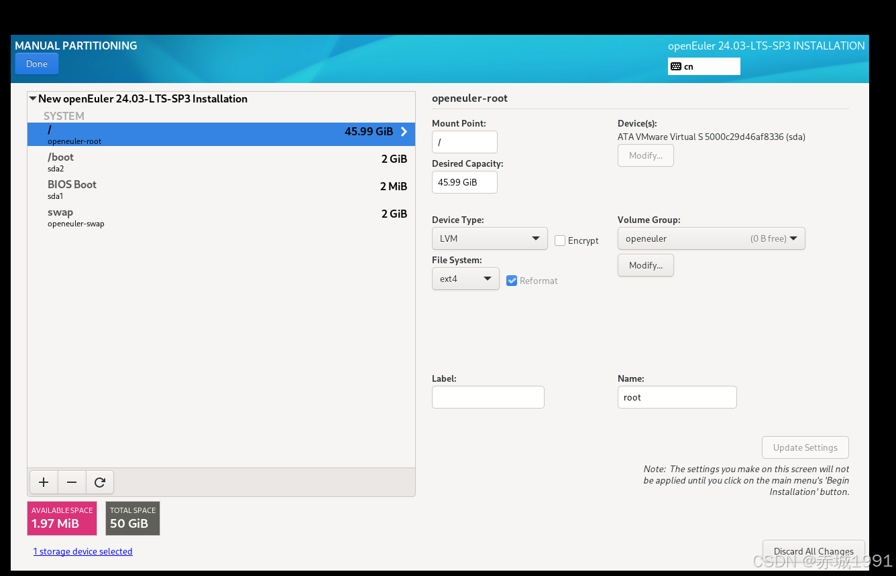Uncheck the Reformat checkbox
896x576 pixels.
(512, 281)
